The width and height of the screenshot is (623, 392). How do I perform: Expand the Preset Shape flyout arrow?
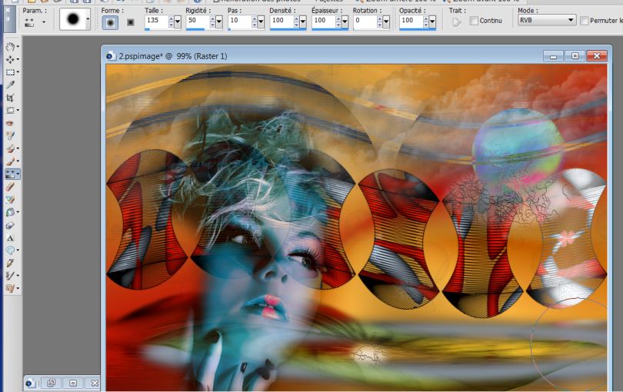pyautogui.click(x=18, y=251)
